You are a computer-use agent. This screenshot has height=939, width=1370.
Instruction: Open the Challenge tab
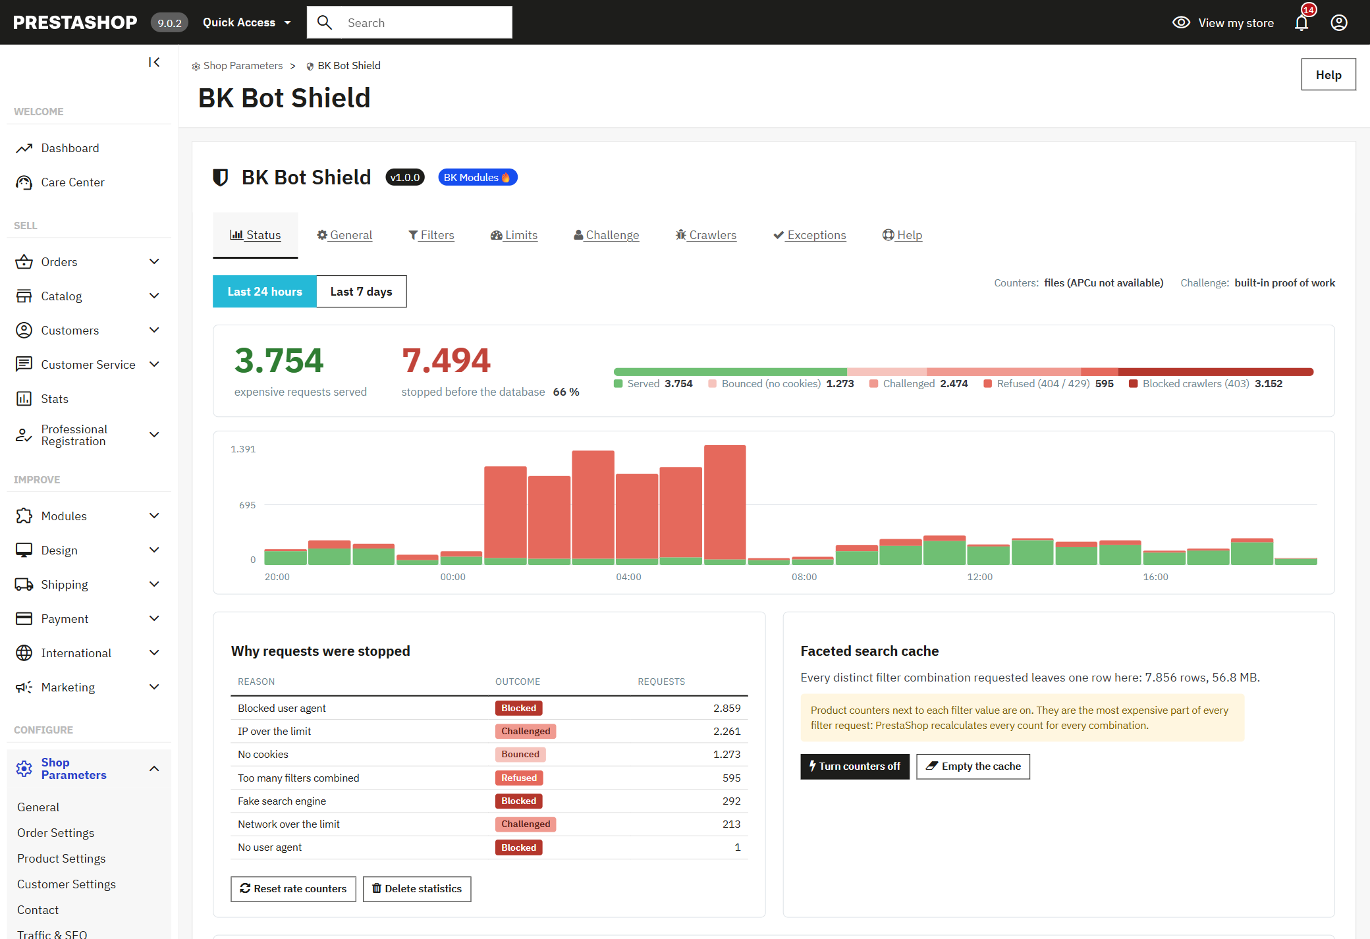point(606,235)
